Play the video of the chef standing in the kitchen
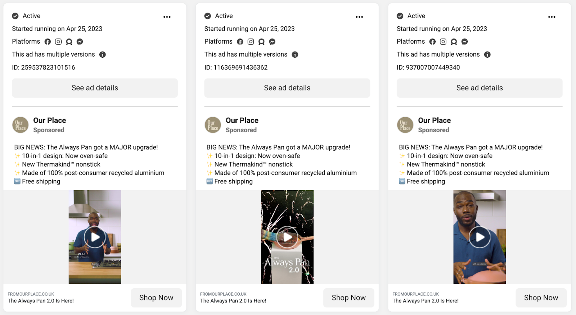Viewport: 576px width, 315px height. click(x=95, y=237)
